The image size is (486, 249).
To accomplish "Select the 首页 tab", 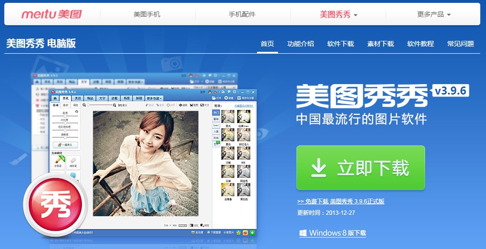I will (x=267, y=44).
